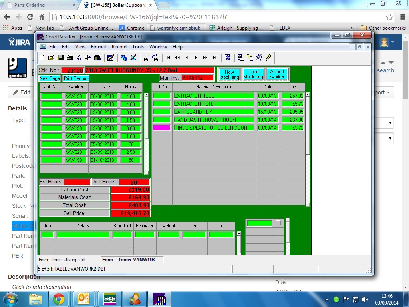Screen dimensions: 409x307
Task: Tick the checkbox beside the small green field
Action: point(278,223)
